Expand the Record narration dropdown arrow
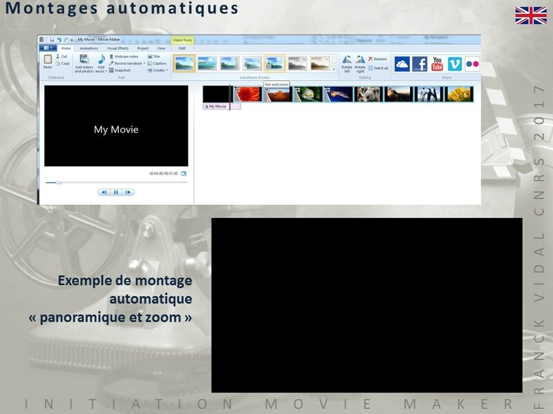The height and width of the screenshot is (414, 553). [144, 63]
